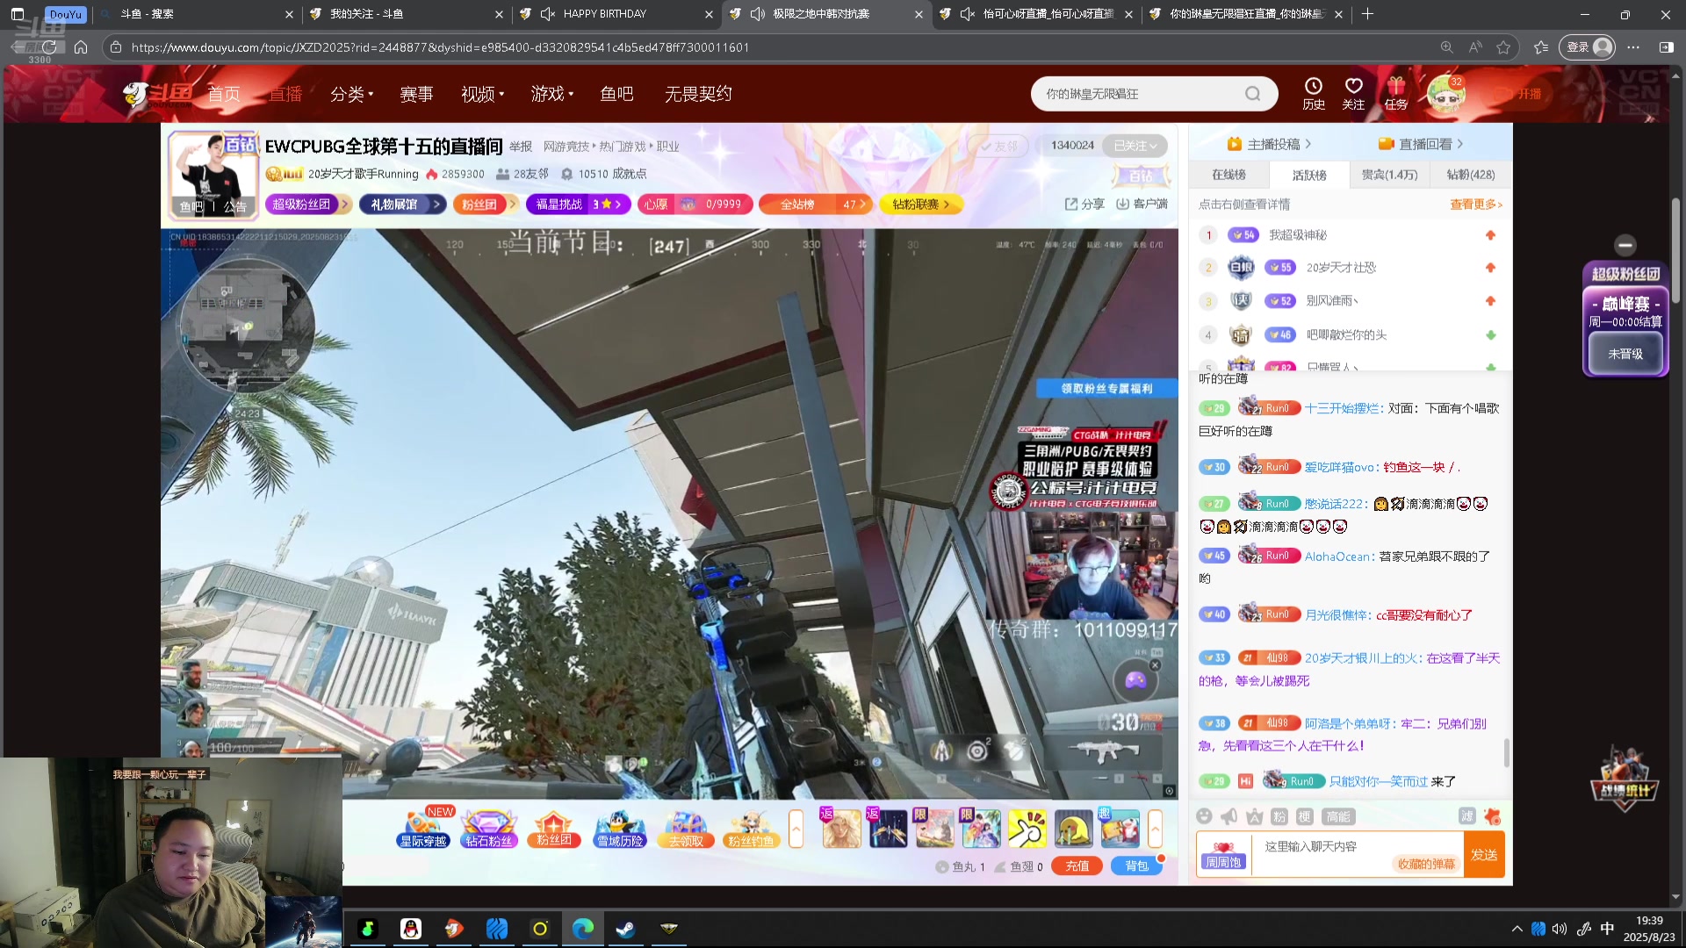Open the 背包 backpack button
Viewport: 1686px width, 948px height.
(x=1136, y=866)
